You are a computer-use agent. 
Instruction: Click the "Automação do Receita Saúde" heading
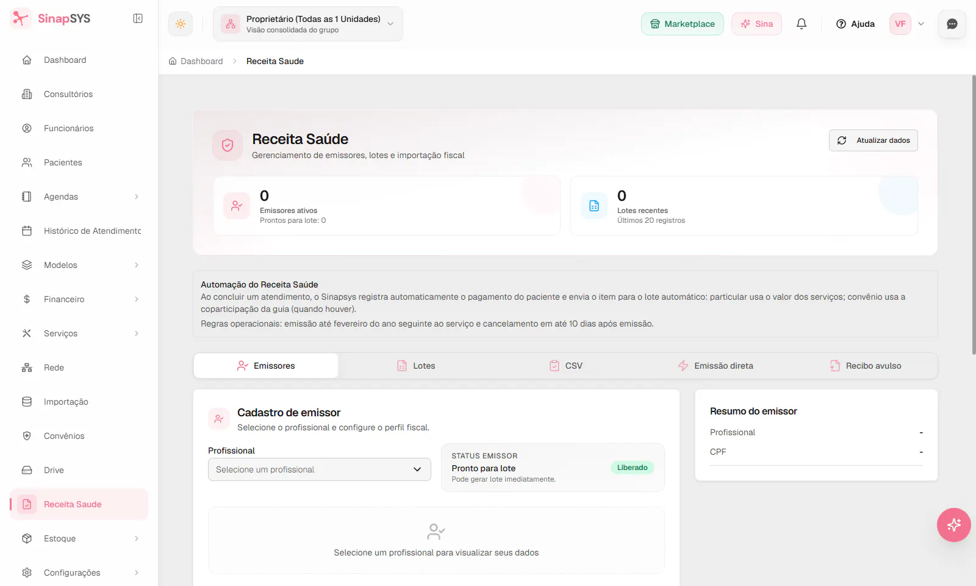tap(259, 284)
